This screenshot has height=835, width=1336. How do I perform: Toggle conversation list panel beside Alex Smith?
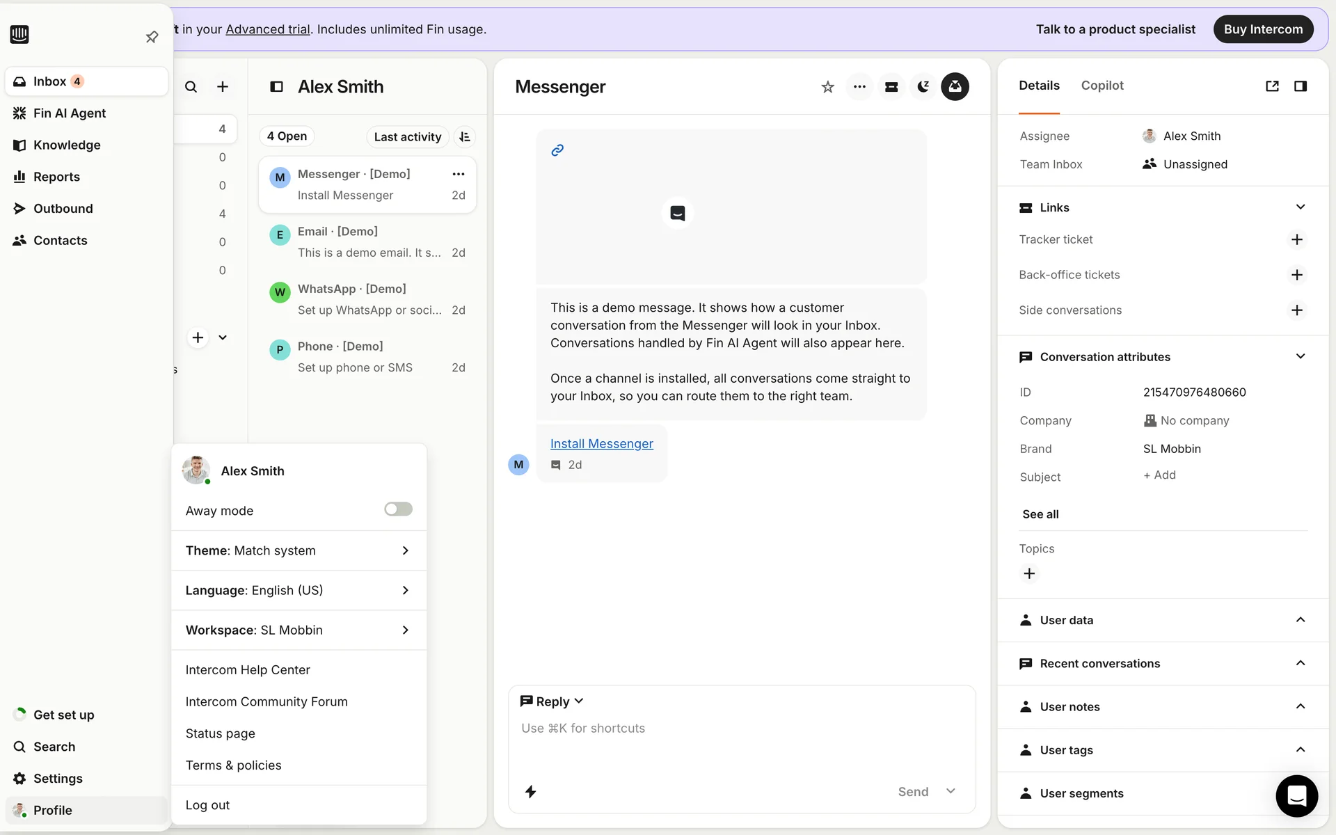point(276,87)
